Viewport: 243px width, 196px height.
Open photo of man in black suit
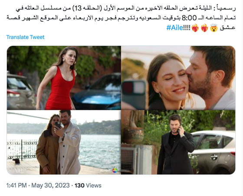coord(178,142)
